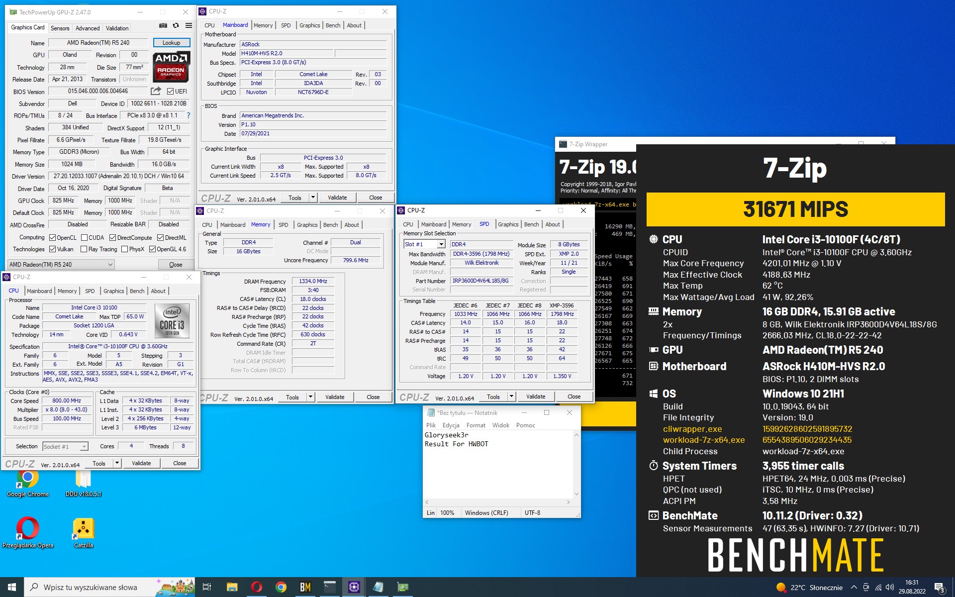Open Validation tab in GPU-Z

[117, 28]
